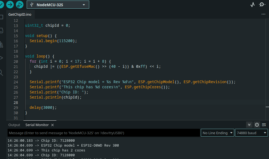Place cursor on empty line 28
This screenshot has width=269, height=159.
tap(108, 102)
